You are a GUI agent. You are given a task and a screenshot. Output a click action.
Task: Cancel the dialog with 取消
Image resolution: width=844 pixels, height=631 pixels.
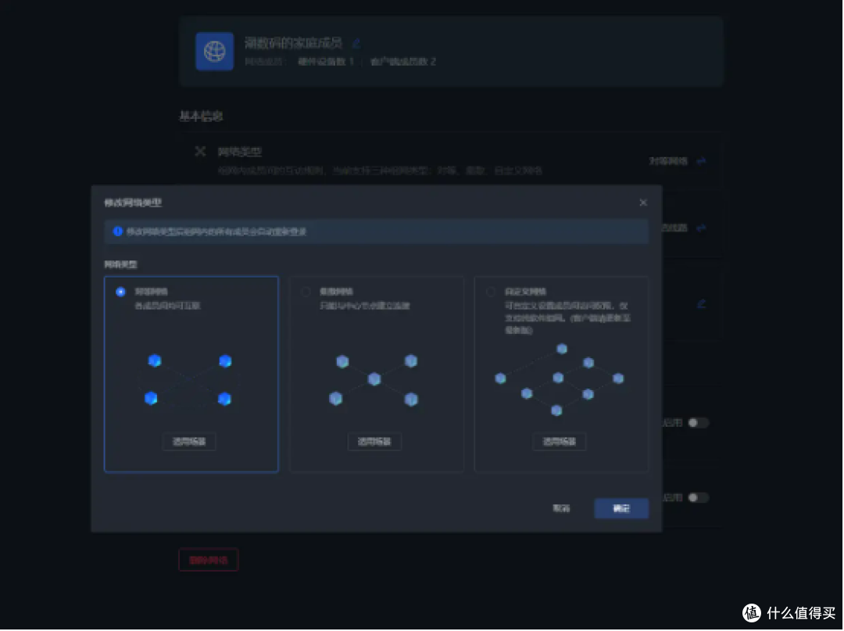click(x=561, y=508)
